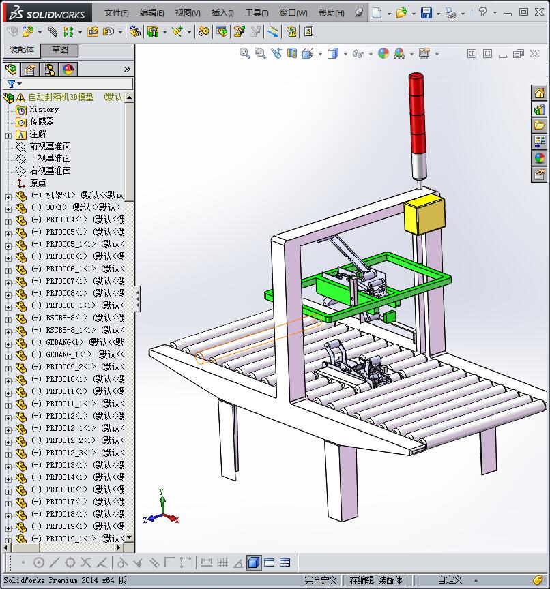Open the 窗口(W) menu
Screen dimensions: 550x589
293,13
